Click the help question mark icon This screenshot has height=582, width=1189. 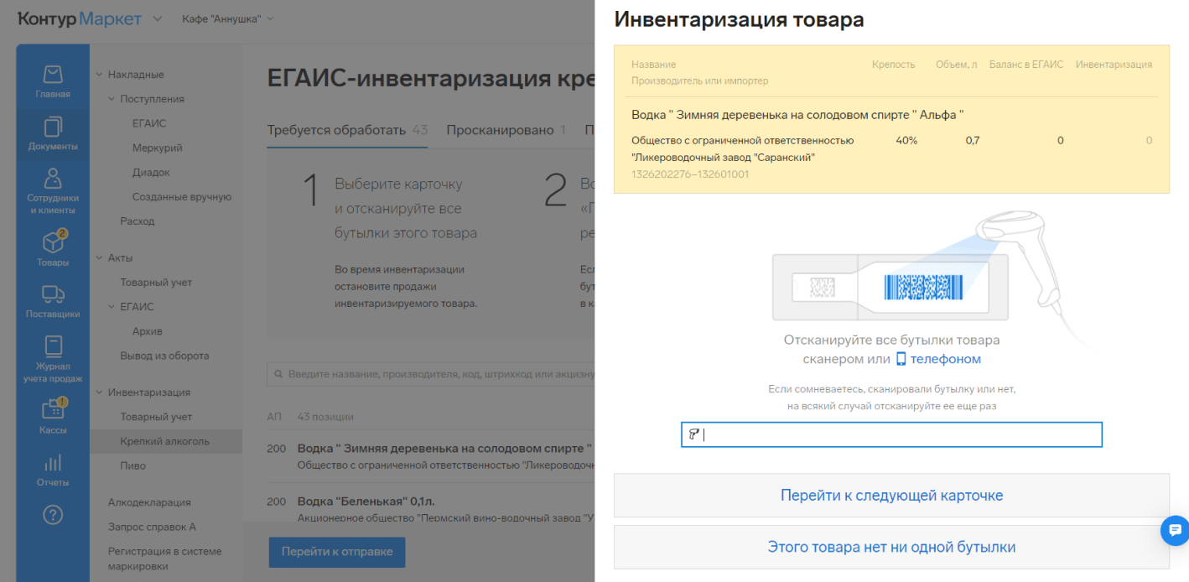click(53, 516)
